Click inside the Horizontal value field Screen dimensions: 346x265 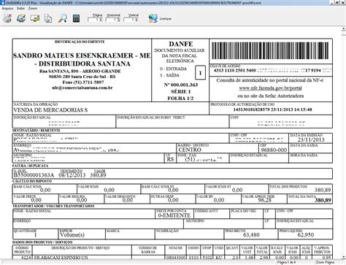(112, 20)
